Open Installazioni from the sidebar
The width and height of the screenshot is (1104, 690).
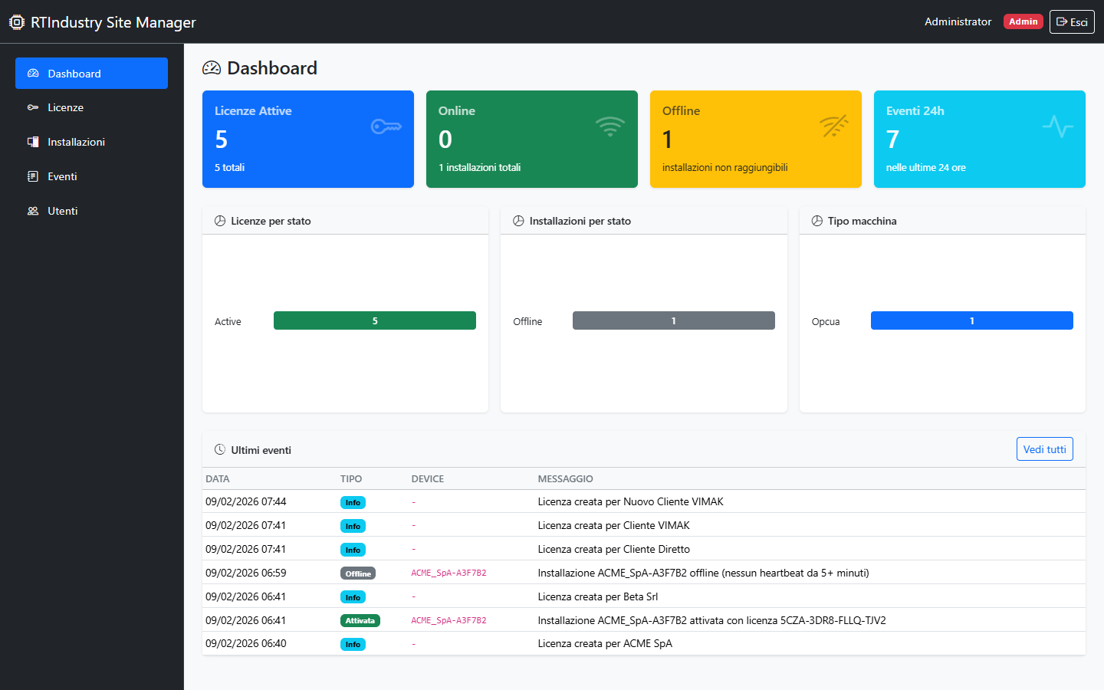pos(91,142)
